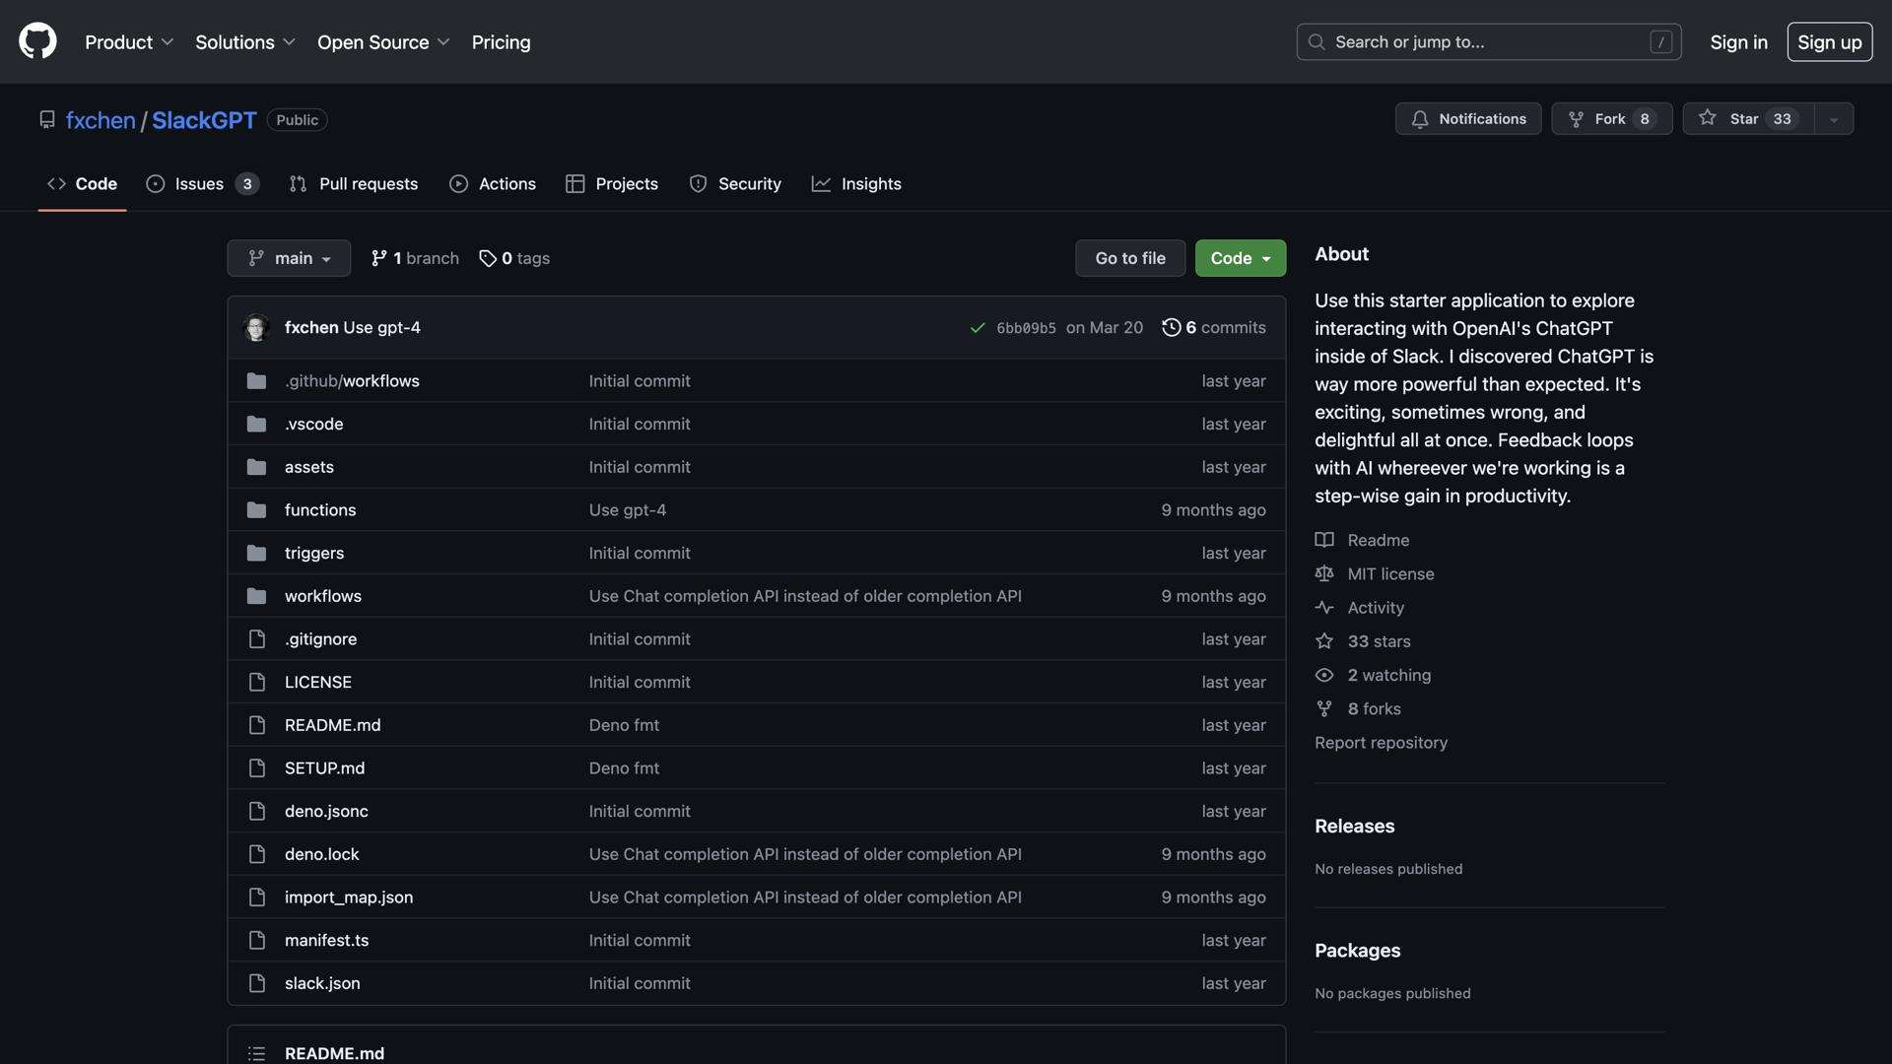Click the Notifications bell button
1892x1064 pixels.
[x=1467, y=119]
